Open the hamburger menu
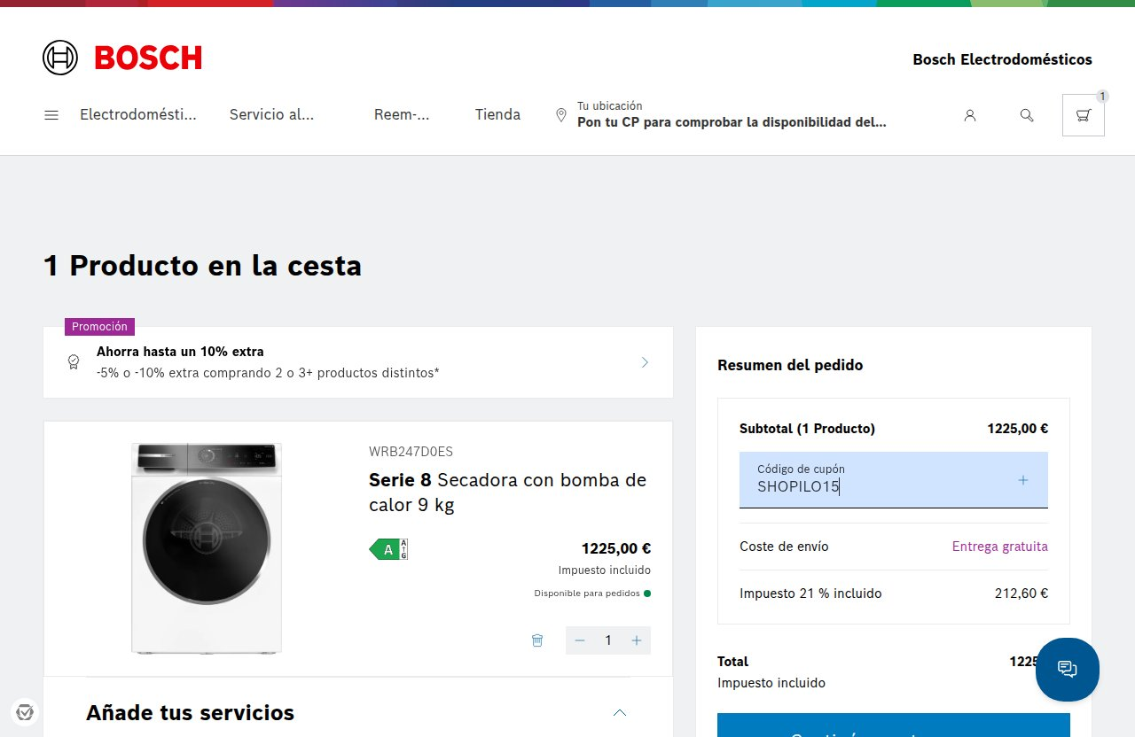 point(51,115)
